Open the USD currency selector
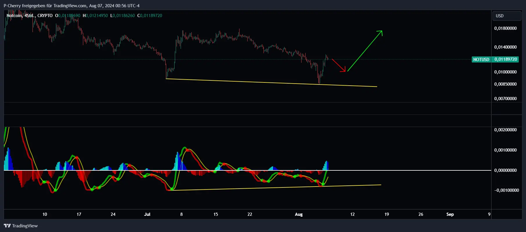Image resolution: width=526 pixels, height=232 pixels. click(x=507, y=16)
